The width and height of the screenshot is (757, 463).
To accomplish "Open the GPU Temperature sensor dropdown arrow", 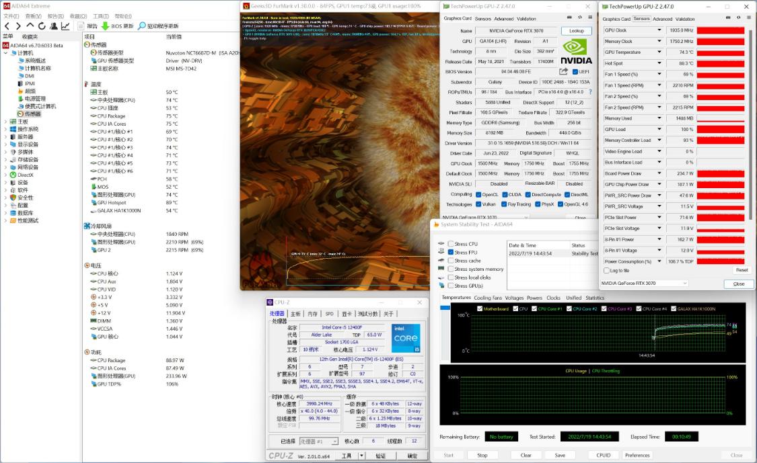I will (659, 52).
